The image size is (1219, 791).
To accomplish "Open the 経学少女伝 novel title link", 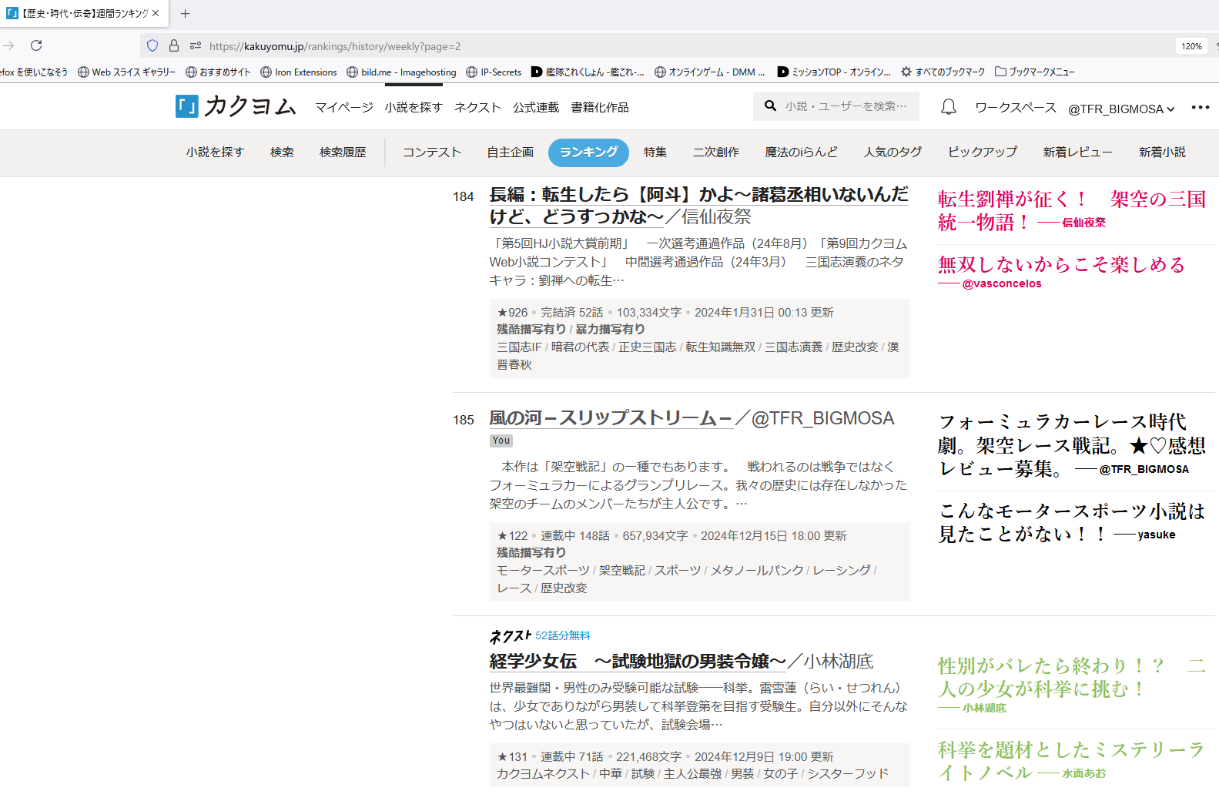I will 637,662.
